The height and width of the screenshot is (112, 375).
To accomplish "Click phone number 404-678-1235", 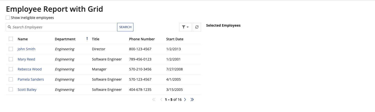I will click(140, 90).
